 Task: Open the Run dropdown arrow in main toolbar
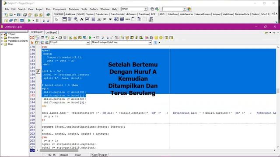click(33, 20)
